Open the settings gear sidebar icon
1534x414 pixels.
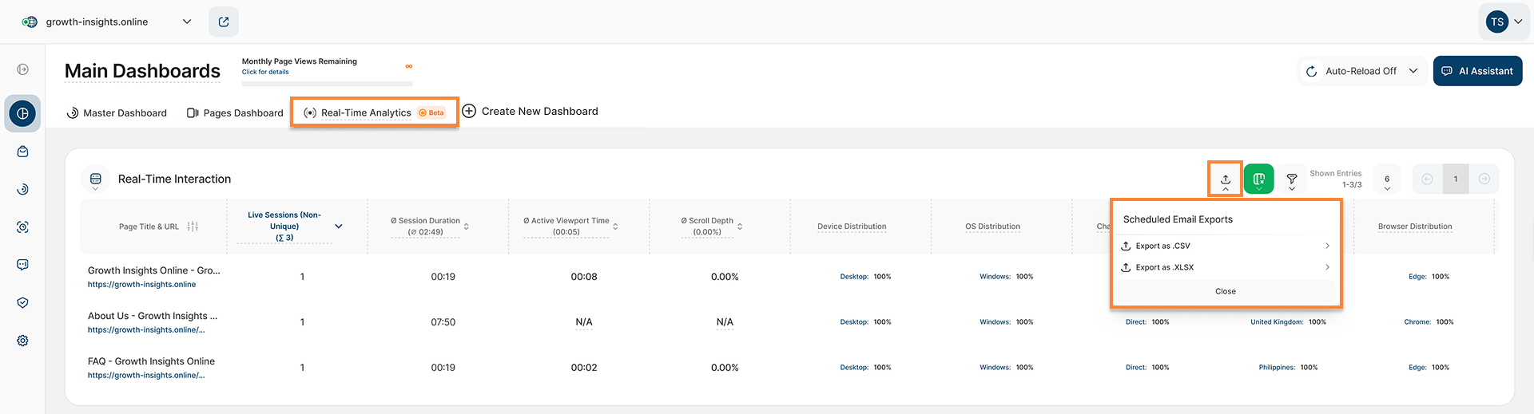pyautogui.click(x=23, y=341)
